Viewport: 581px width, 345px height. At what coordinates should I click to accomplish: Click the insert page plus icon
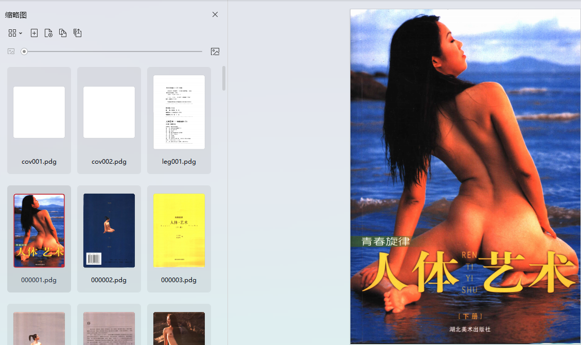34,33
